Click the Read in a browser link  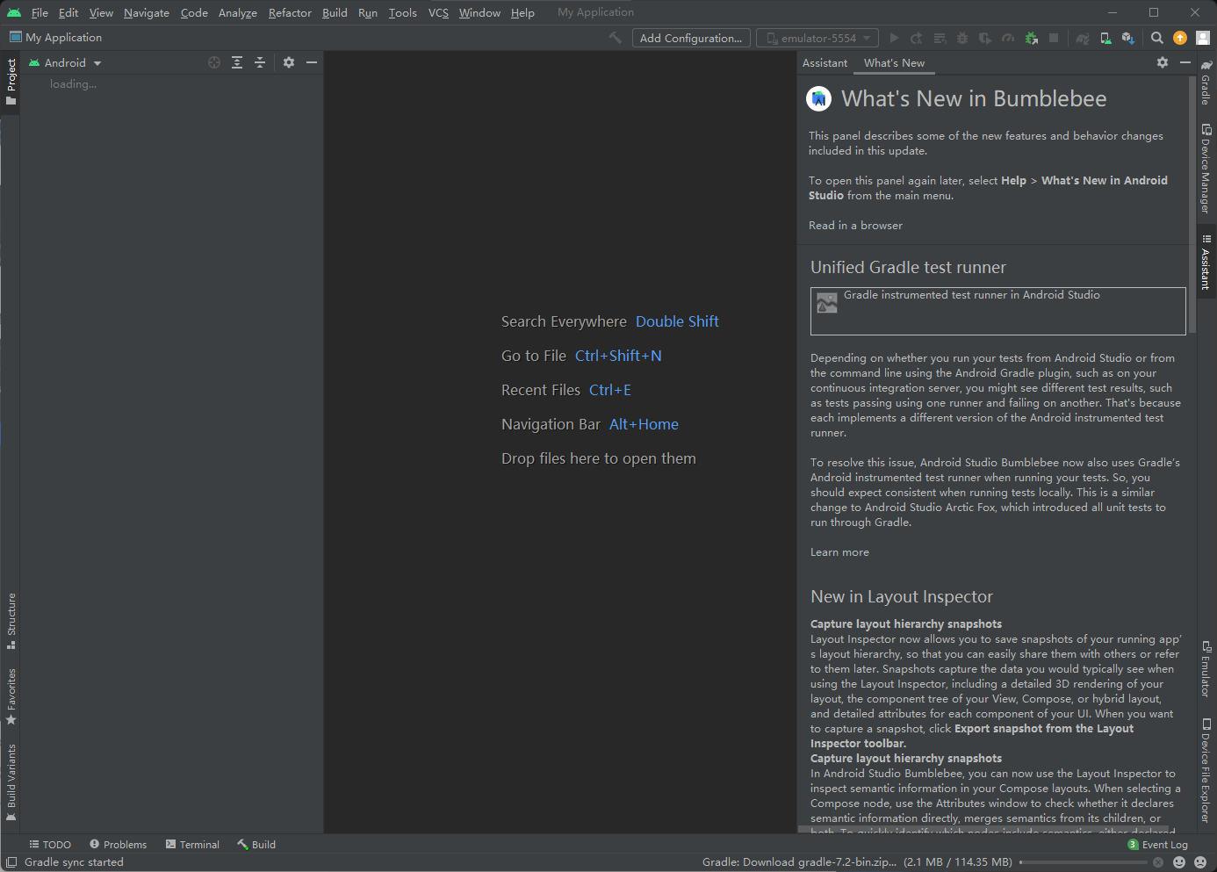point(855,225)
